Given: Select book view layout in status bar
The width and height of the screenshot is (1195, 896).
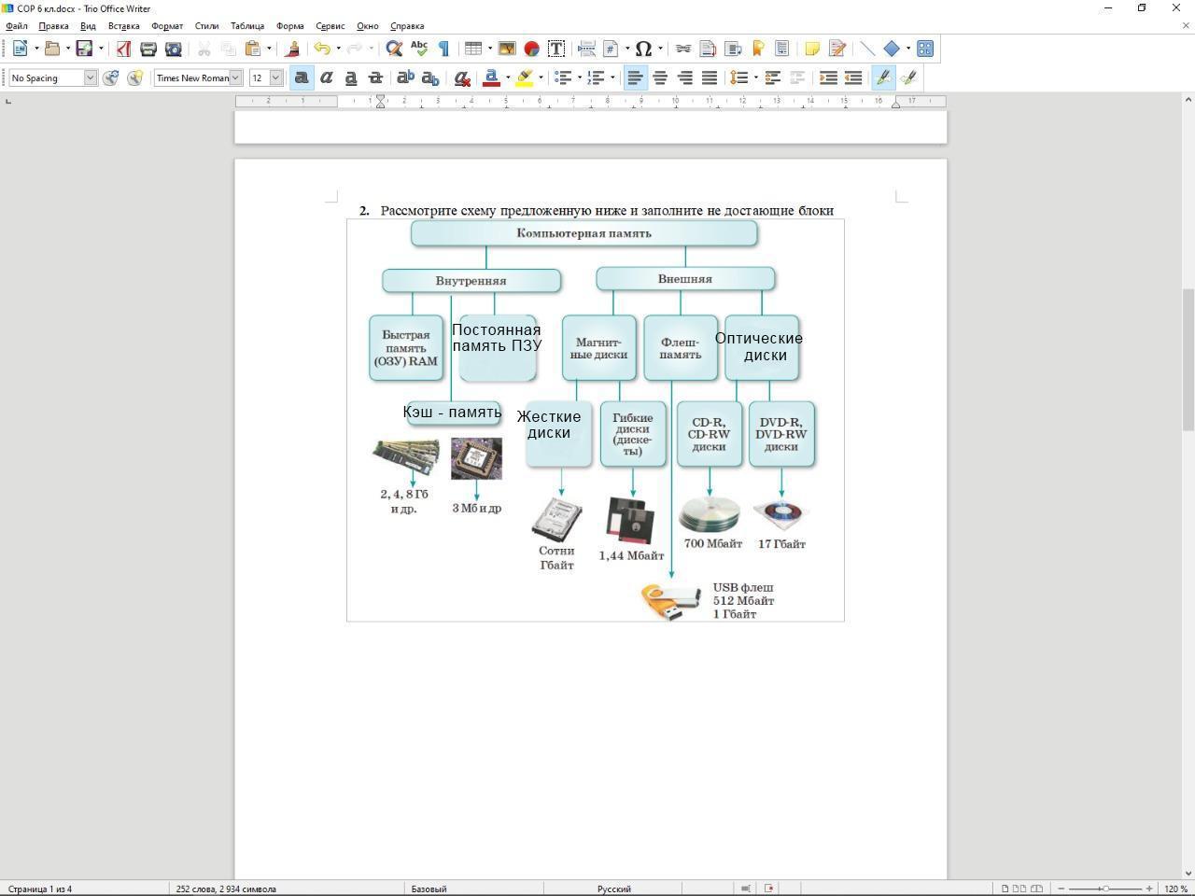Looking at the screenshot, I should pos(1036,889).
